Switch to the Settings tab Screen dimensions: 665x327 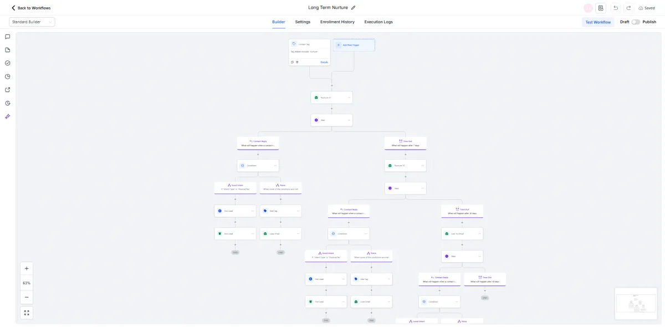coord(303,22)
